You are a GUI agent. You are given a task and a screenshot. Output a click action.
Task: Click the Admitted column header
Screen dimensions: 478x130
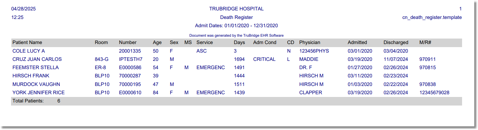click(357, 43)
